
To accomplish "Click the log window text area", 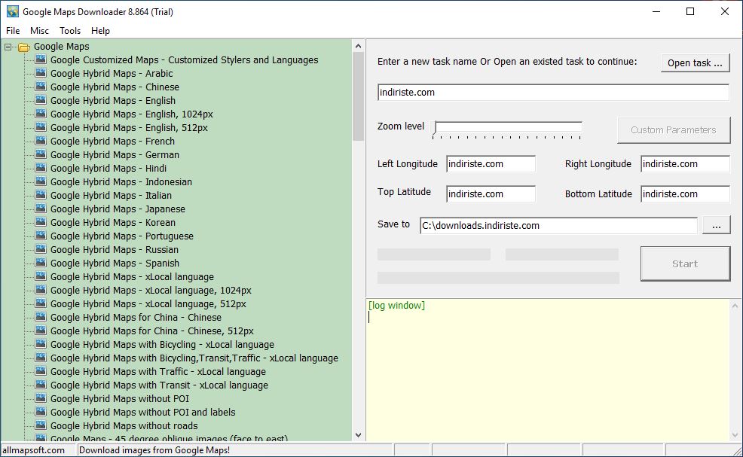I will pyautogui.click(x=548, y=370).
